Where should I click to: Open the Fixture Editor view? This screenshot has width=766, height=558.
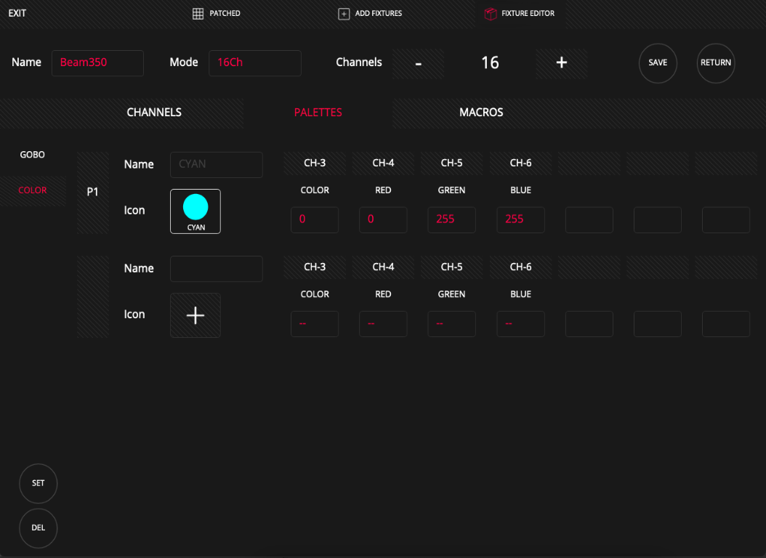[520, 14]
